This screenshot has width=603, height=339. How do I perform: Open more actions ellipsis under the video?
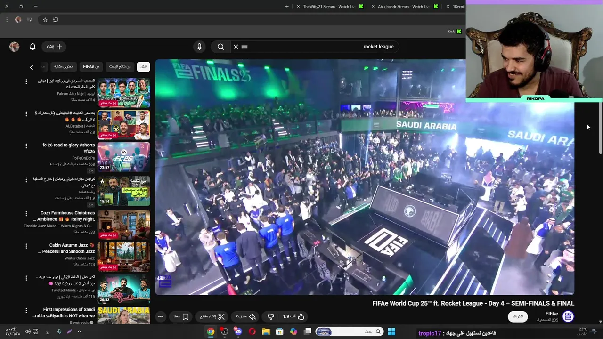(161, 317)
